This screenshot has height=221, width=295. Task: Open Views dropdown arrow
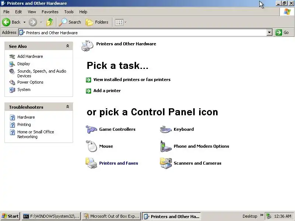[126, 22]
